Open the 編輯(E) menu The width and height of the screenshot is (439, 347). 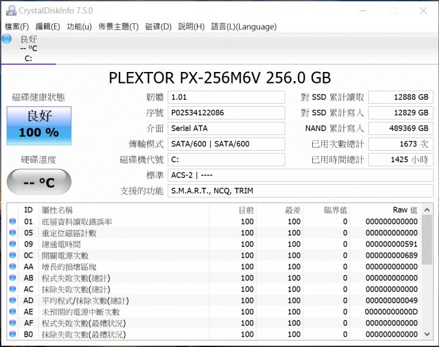tap(48, 27)
